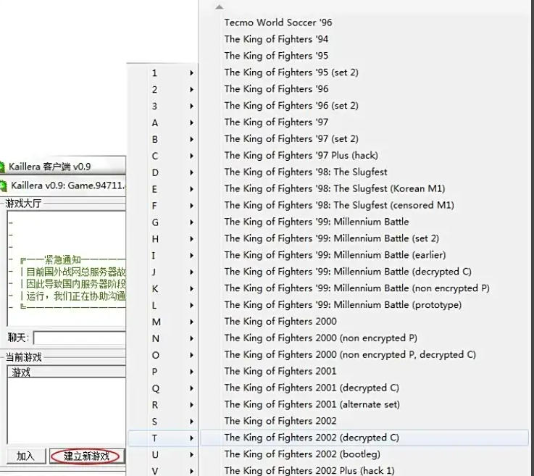Launch The King of Fighters 2002
This screenshot has width=534, height=476.
click(x=364, y=421)
